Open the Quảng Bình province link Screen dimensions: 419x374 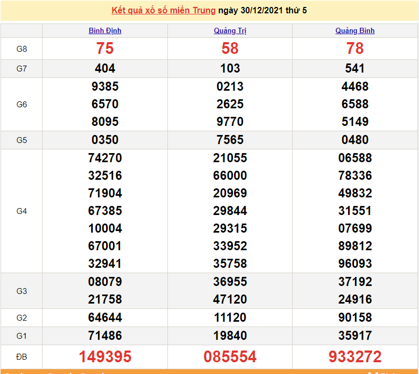pos(355,30)
